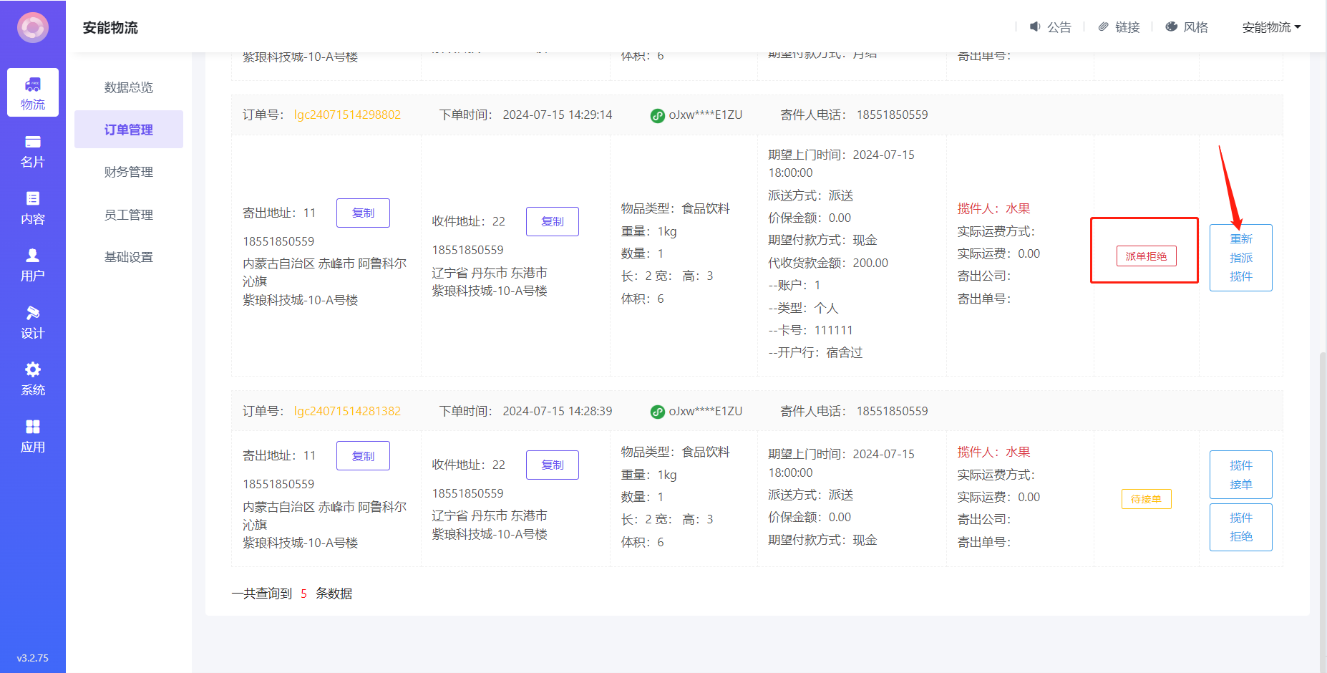The image size is (1327, 673).
Task: Expand the 安能物流 account dropdown
Action: tap(1271, 27)
